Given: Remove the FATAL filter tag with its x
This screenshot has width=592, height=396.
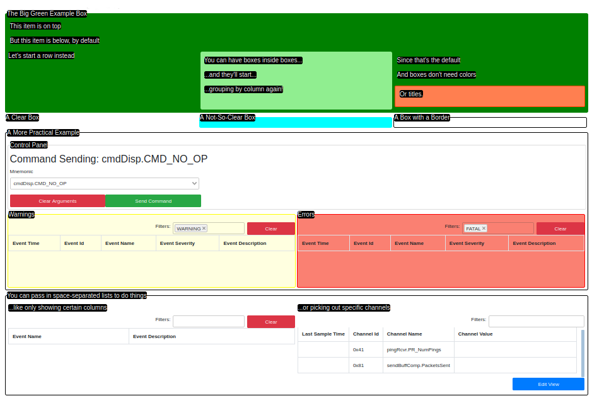Looking at the screenshot, I should 484,229.
